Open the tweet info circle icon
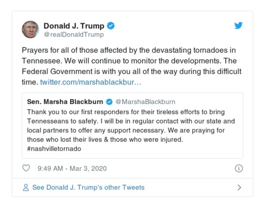265x209 pixels. (x=238, y=169)
